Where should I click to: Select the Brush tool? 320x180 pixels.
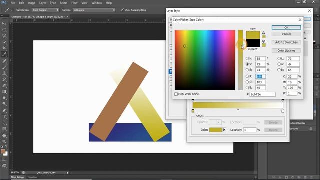pos(4,67)
